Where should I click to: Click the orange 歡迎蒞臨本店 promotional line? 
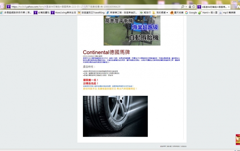coord(110,88)
